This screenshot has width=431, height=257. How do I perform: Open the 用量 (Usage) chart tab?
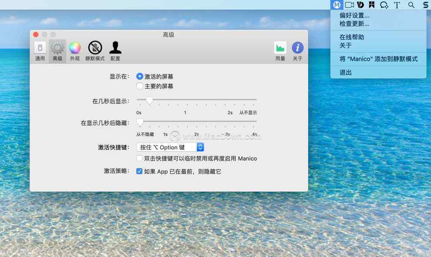pyautogui.click(x=280, y=51)
